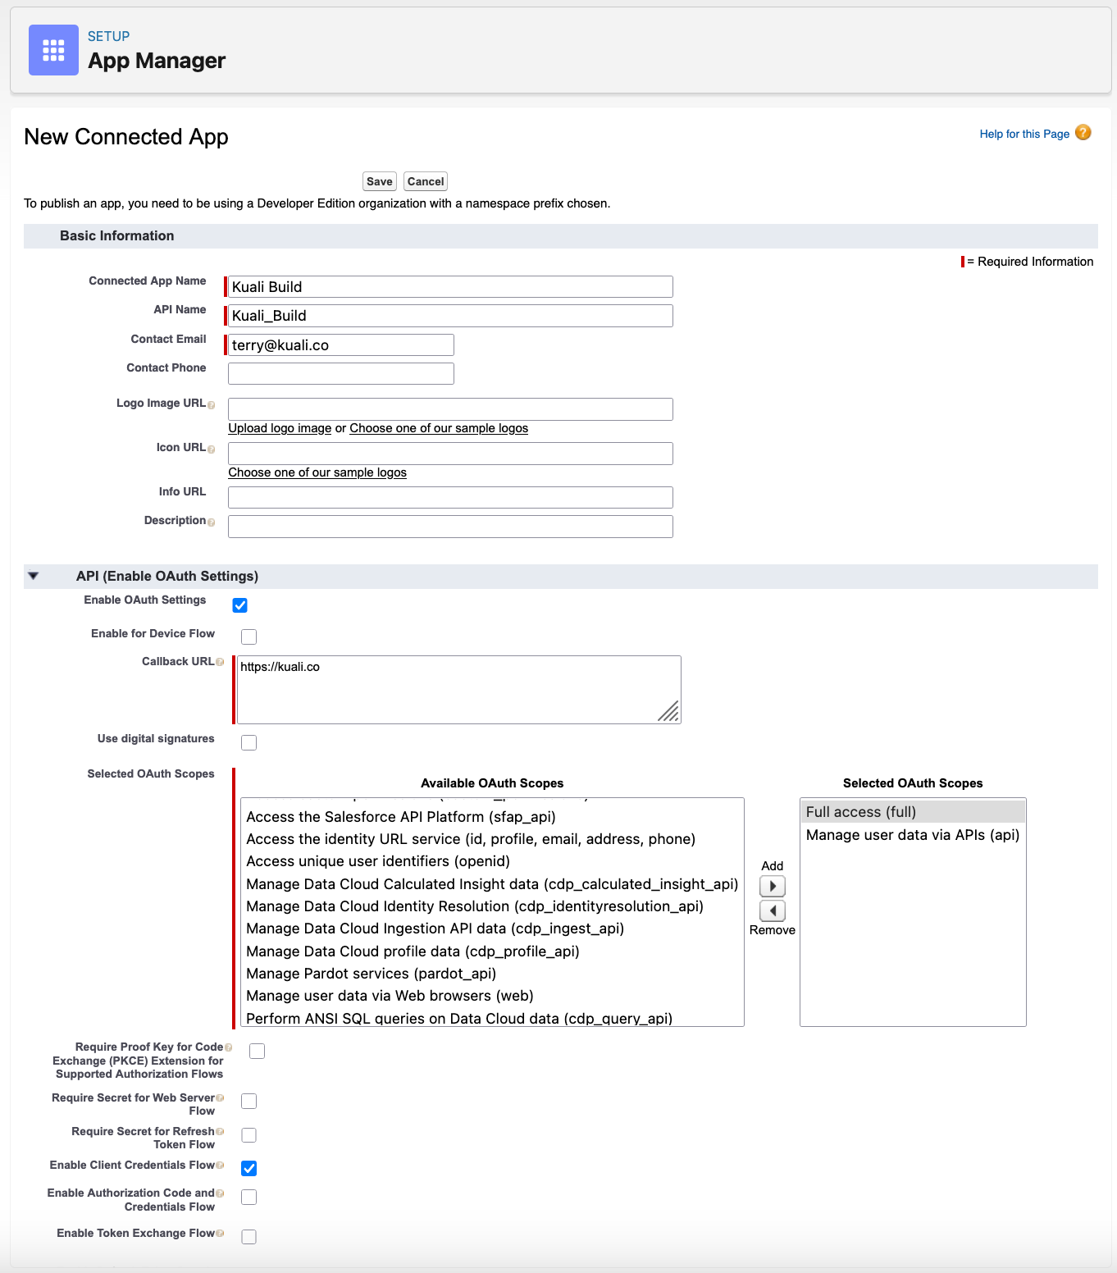Click the App Manager grid icon

[52, 49]
